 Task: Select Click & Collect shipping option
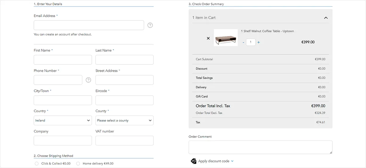[x=37, y=164]
